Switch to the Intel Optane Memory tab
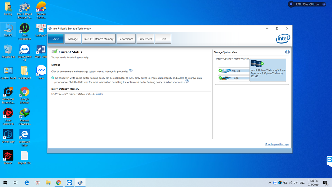 point(99,39)
